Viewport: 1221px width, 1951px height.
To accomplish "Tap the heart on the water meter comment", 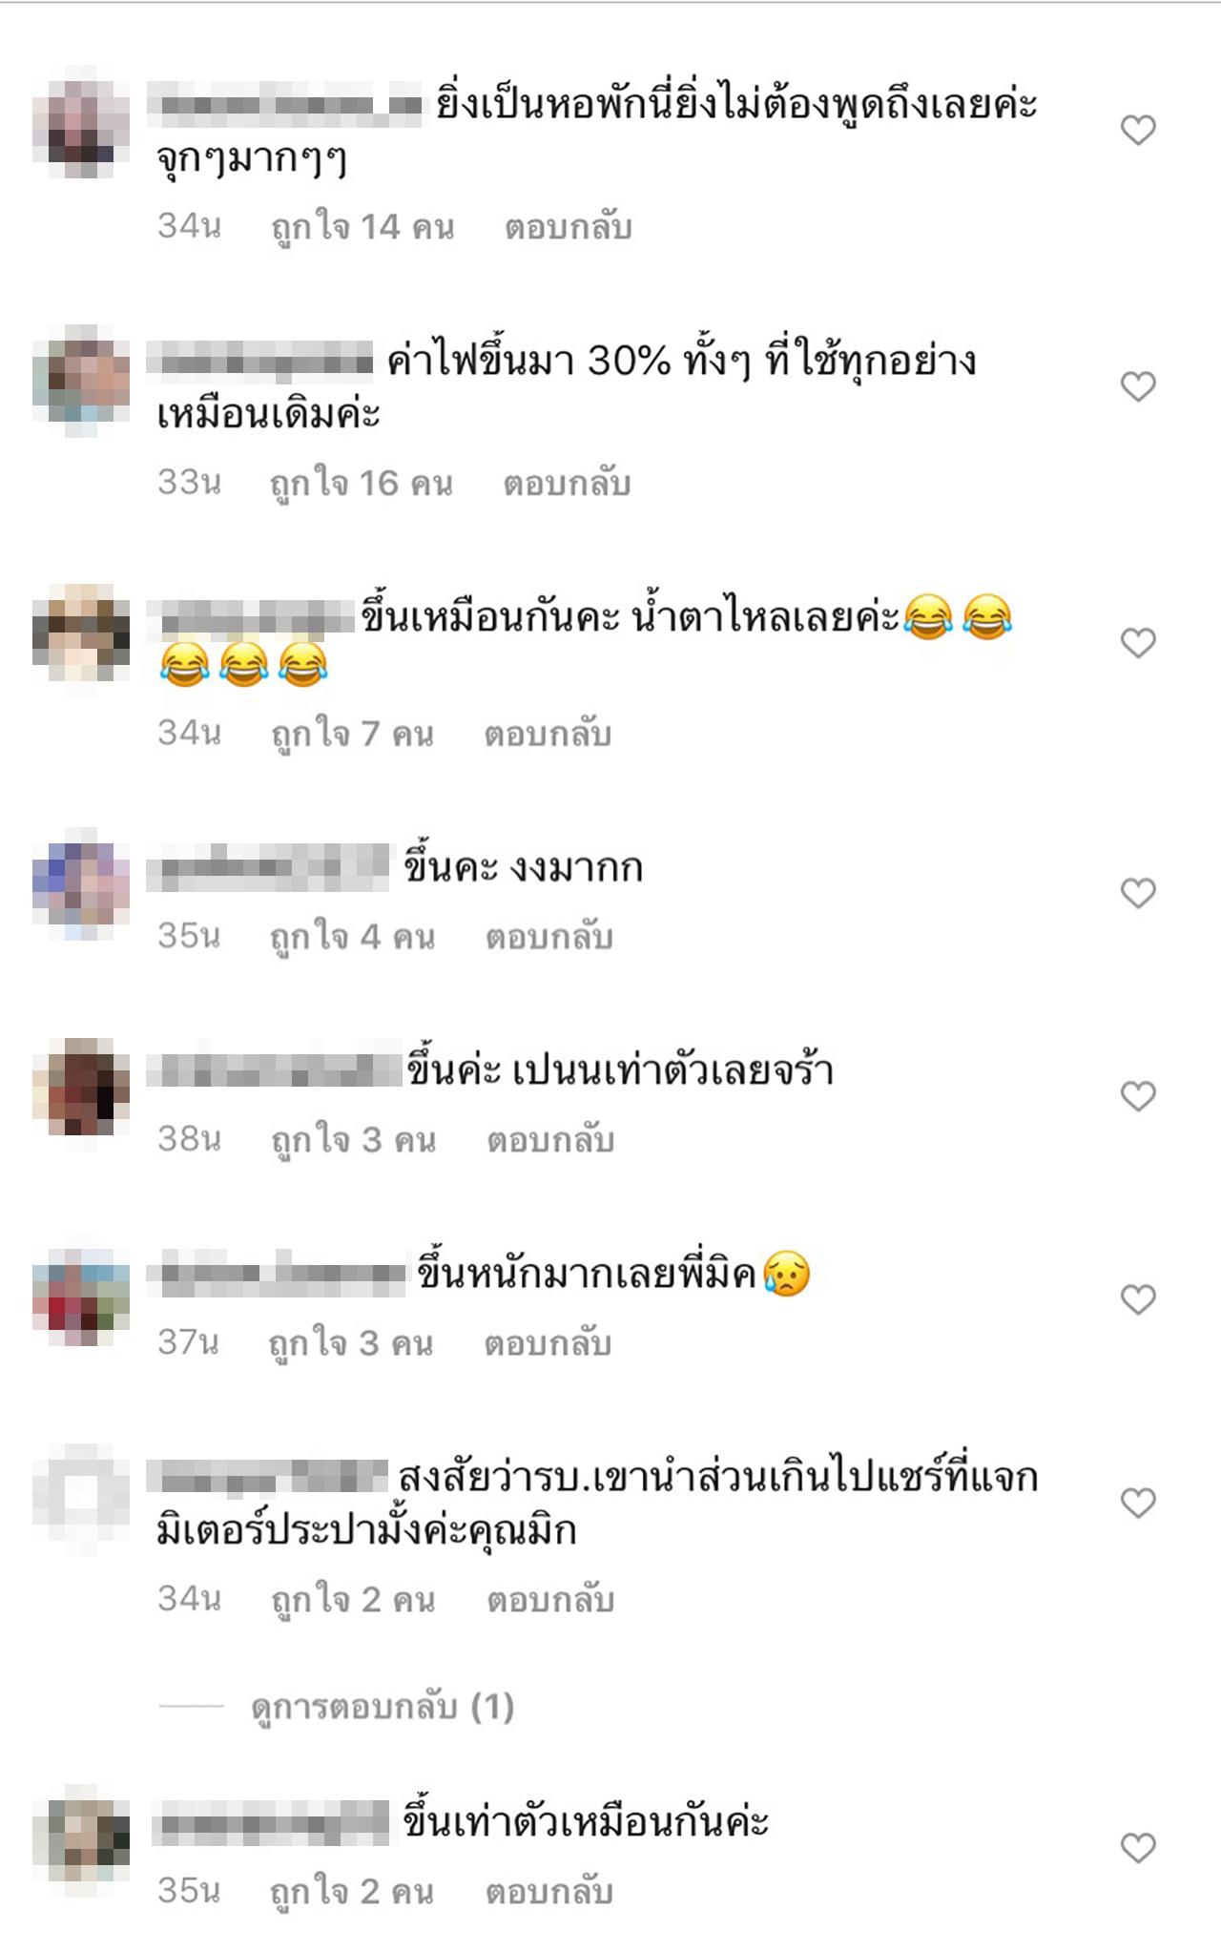I will pyautogui.click(x=1137, y=1503).
